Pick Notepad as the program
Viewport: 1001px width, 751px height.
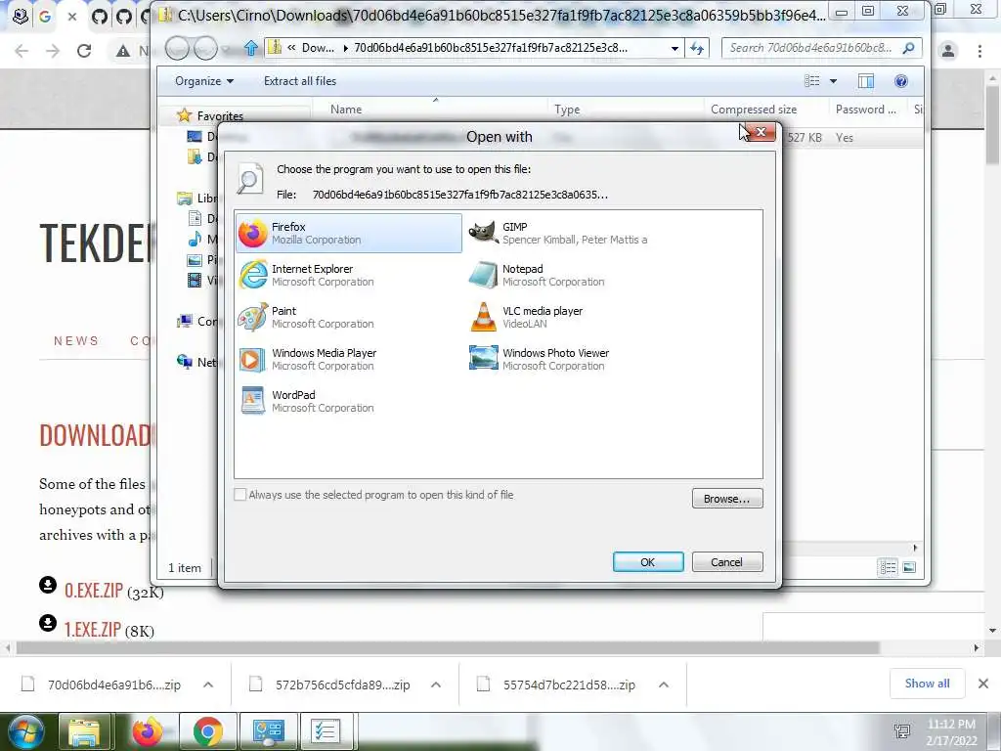coord(580,275)
